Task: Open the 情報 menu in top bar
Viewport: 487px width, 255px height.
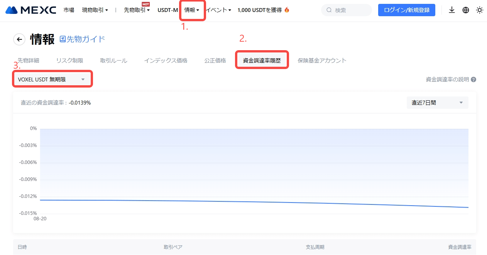Action: tap(192, 10)
